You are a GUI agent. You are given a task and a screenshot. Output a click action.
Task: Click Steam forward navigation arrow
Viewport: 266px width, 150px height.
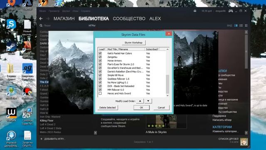coord(48,18)
